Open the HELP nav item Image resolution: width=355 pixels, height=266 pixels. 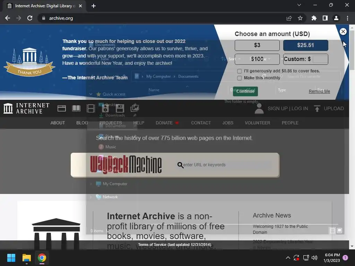pos(139,123)
